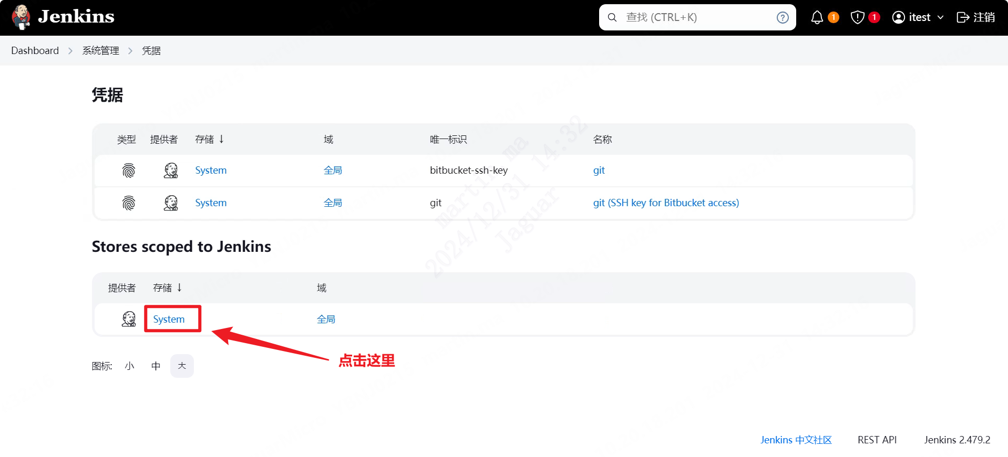The height and width of the screenshot is (457, 1008).
Task: Sort by 类型 column header
Action: tap(127, 139)
